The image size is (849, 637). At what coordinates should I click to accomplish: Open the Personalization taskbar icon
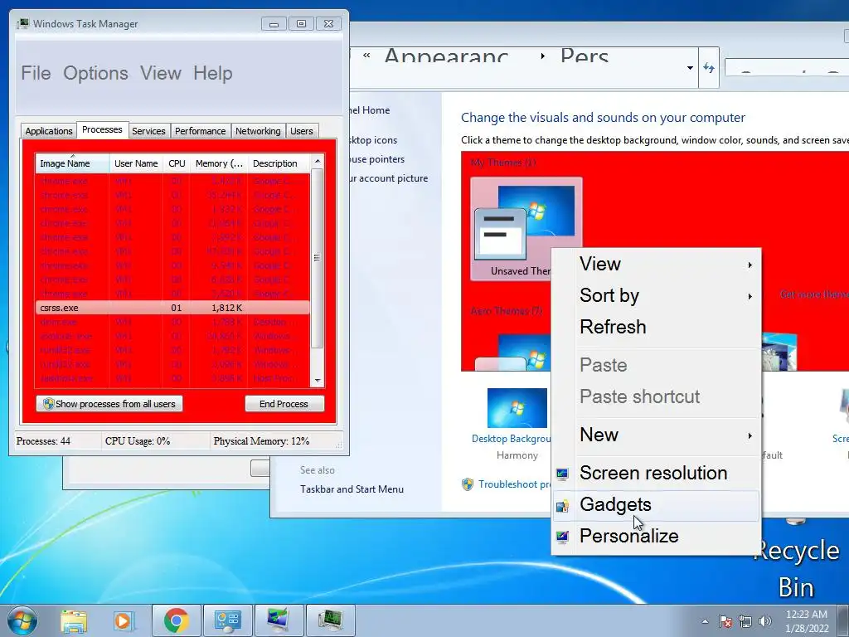pyautogui.click(x=279, y=620)
